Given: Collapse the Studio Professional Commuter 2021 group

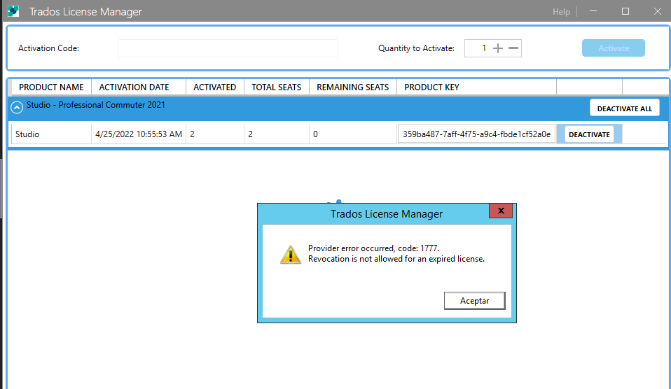Looking at the screenshot, I should 17,107.
